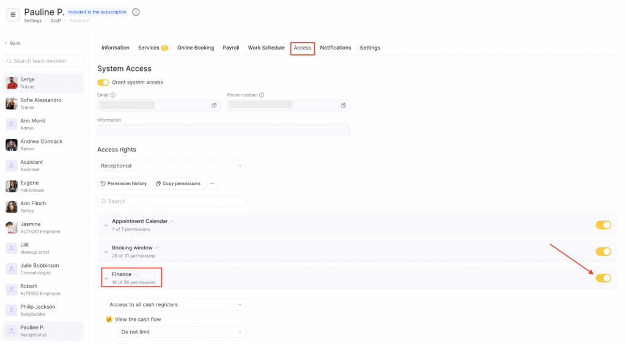Screen dimensions: 626x344
Task: Click the info icon next to Email
Action: pos(113,95)
